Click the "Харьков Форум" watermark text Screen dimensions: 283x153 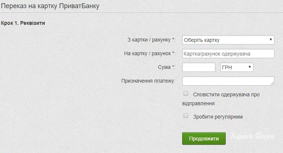[x=252, y=137]
